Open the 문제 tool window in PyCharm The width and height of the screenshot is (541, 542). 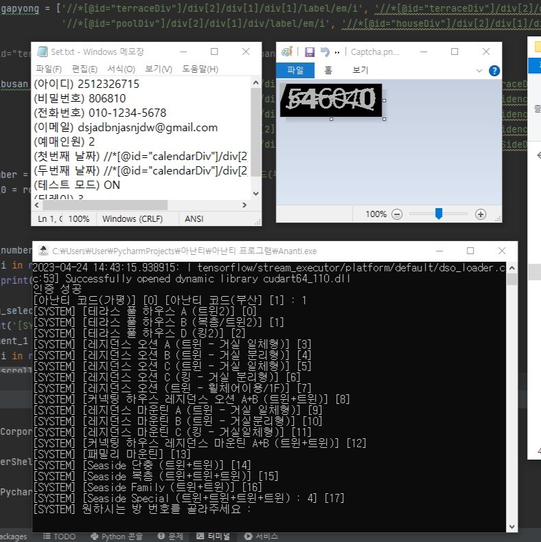(x=170, y=537)
